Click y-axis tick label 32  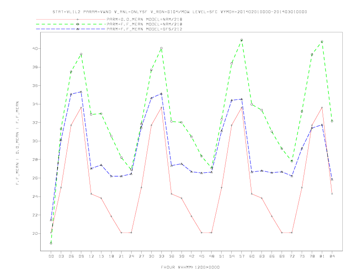35,123
